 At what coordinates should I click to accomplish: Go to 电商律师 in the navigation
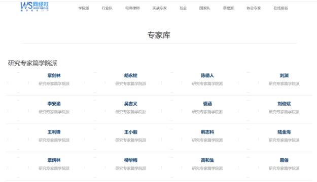(x=132, y=8)
